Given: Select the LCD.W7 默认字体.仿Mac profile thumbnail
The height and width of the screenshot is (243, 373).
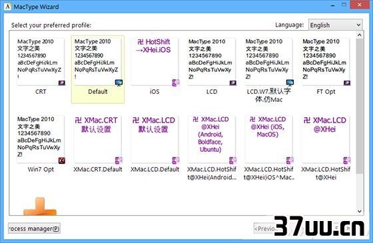Looking at the screenshot, I should [x=269, y=61].
